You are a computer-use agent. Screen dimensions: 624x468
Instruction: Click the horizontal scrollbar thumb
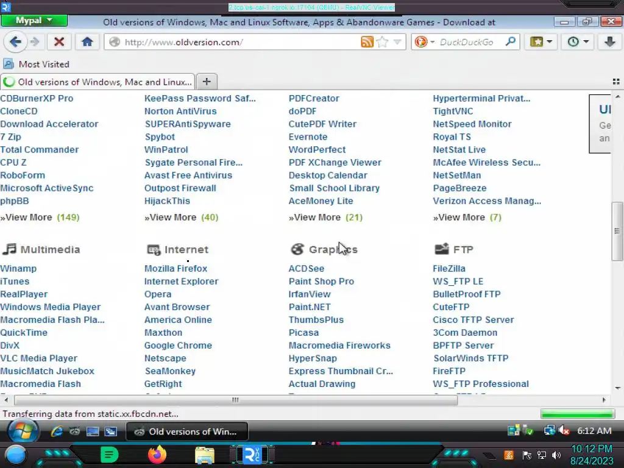point(236,400)
